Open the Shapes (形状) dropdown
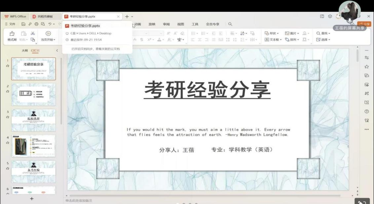 pos(272,33)
